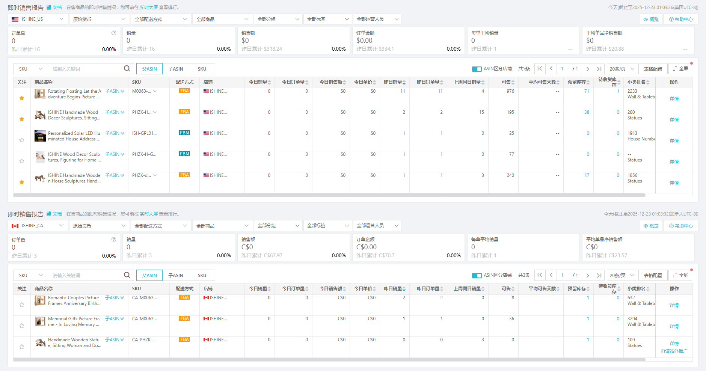Enter 全屏 mode for the CA table
The image size is (706, 371).
coord(680,275)
